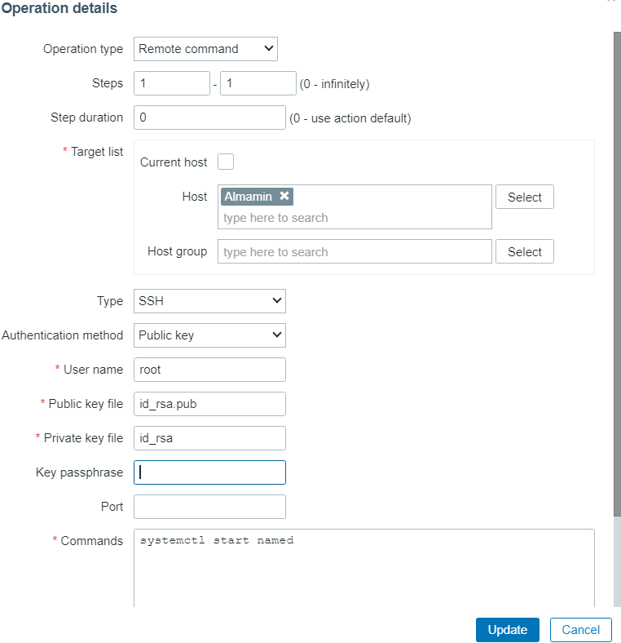621x643 pixels.
Task: Focus the Private key file field
Action: 209,438
